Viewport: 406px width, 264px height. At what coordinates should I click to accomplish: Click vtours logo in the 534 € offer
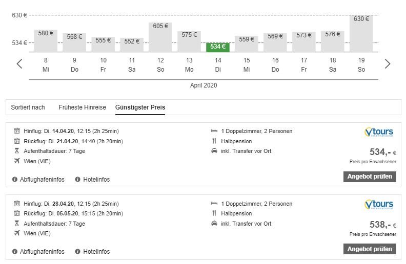pos(380,133)
